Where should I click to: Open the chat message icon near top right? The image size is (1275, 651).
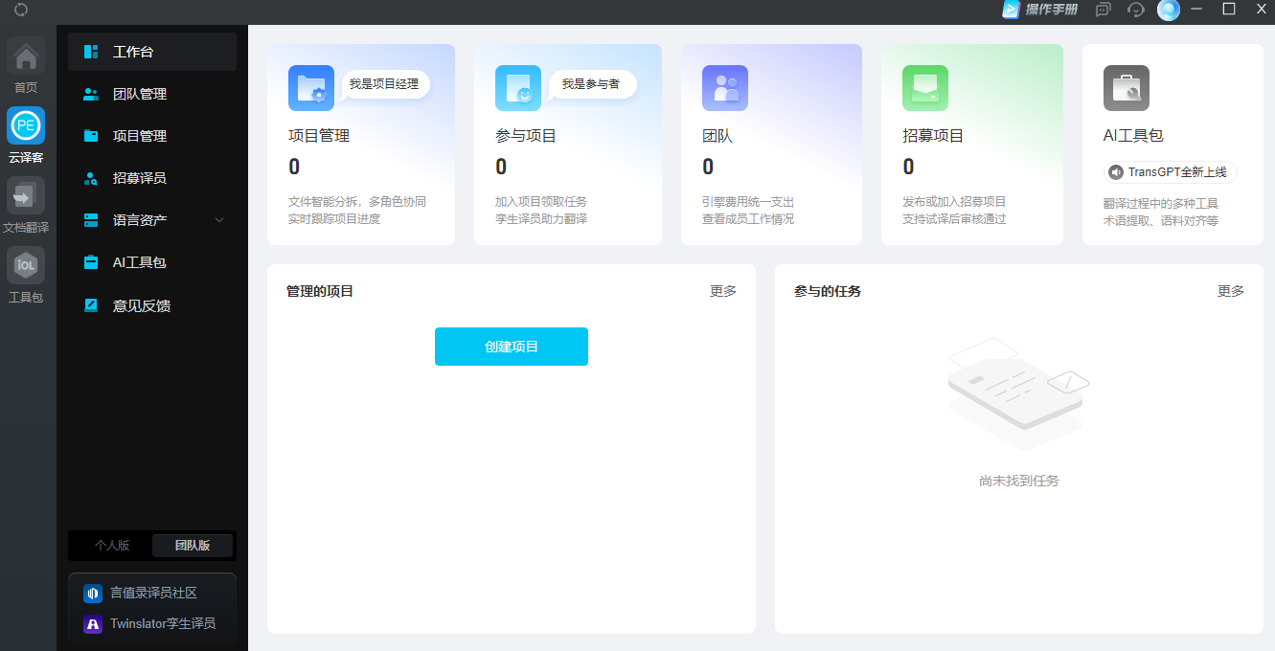1103,10
